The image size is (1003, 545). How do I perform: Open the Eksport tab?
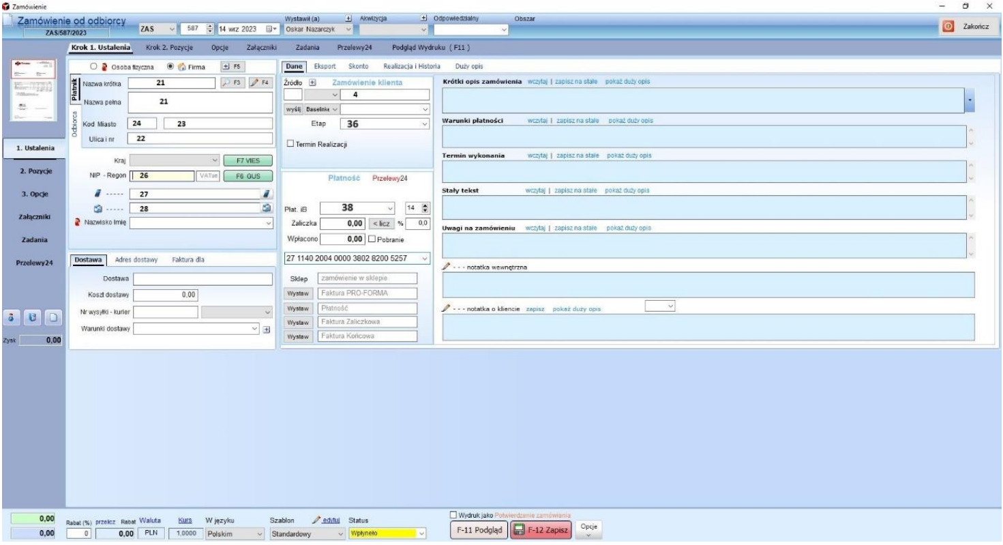pos(324,66)
